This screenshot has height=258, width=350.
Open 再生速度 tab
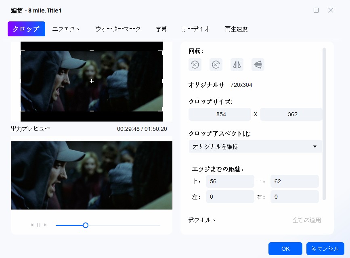[x=237, y=29]
